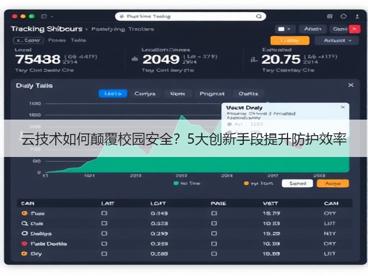
Task: Select the Pngmat tab in chart
Action: point(212,94)
